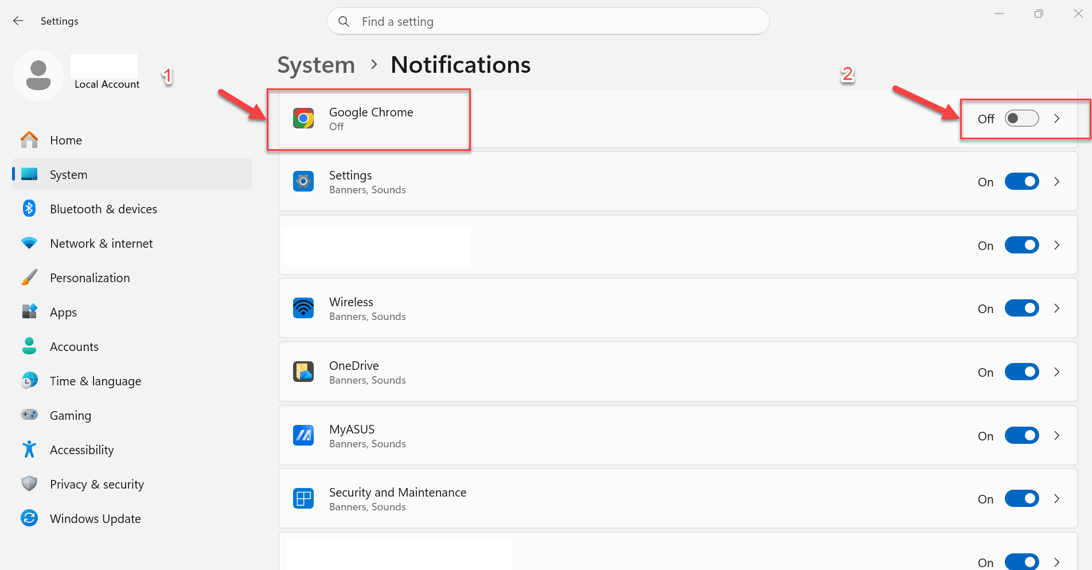
Task: Go to Time & language settings
Action: 132,381
